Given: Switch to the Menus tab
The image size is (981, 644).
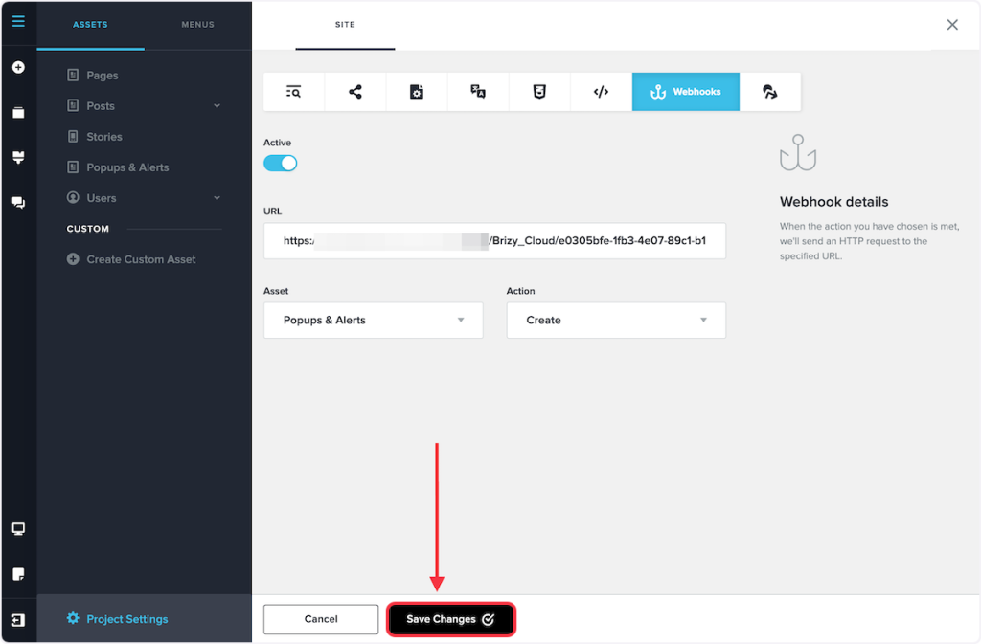Looking at the screenshot, I should pos(197,25).
